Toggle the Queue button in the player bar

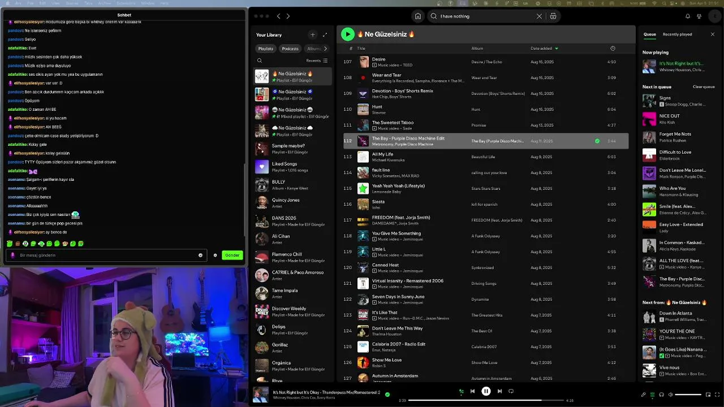click(x=652, y=395)
